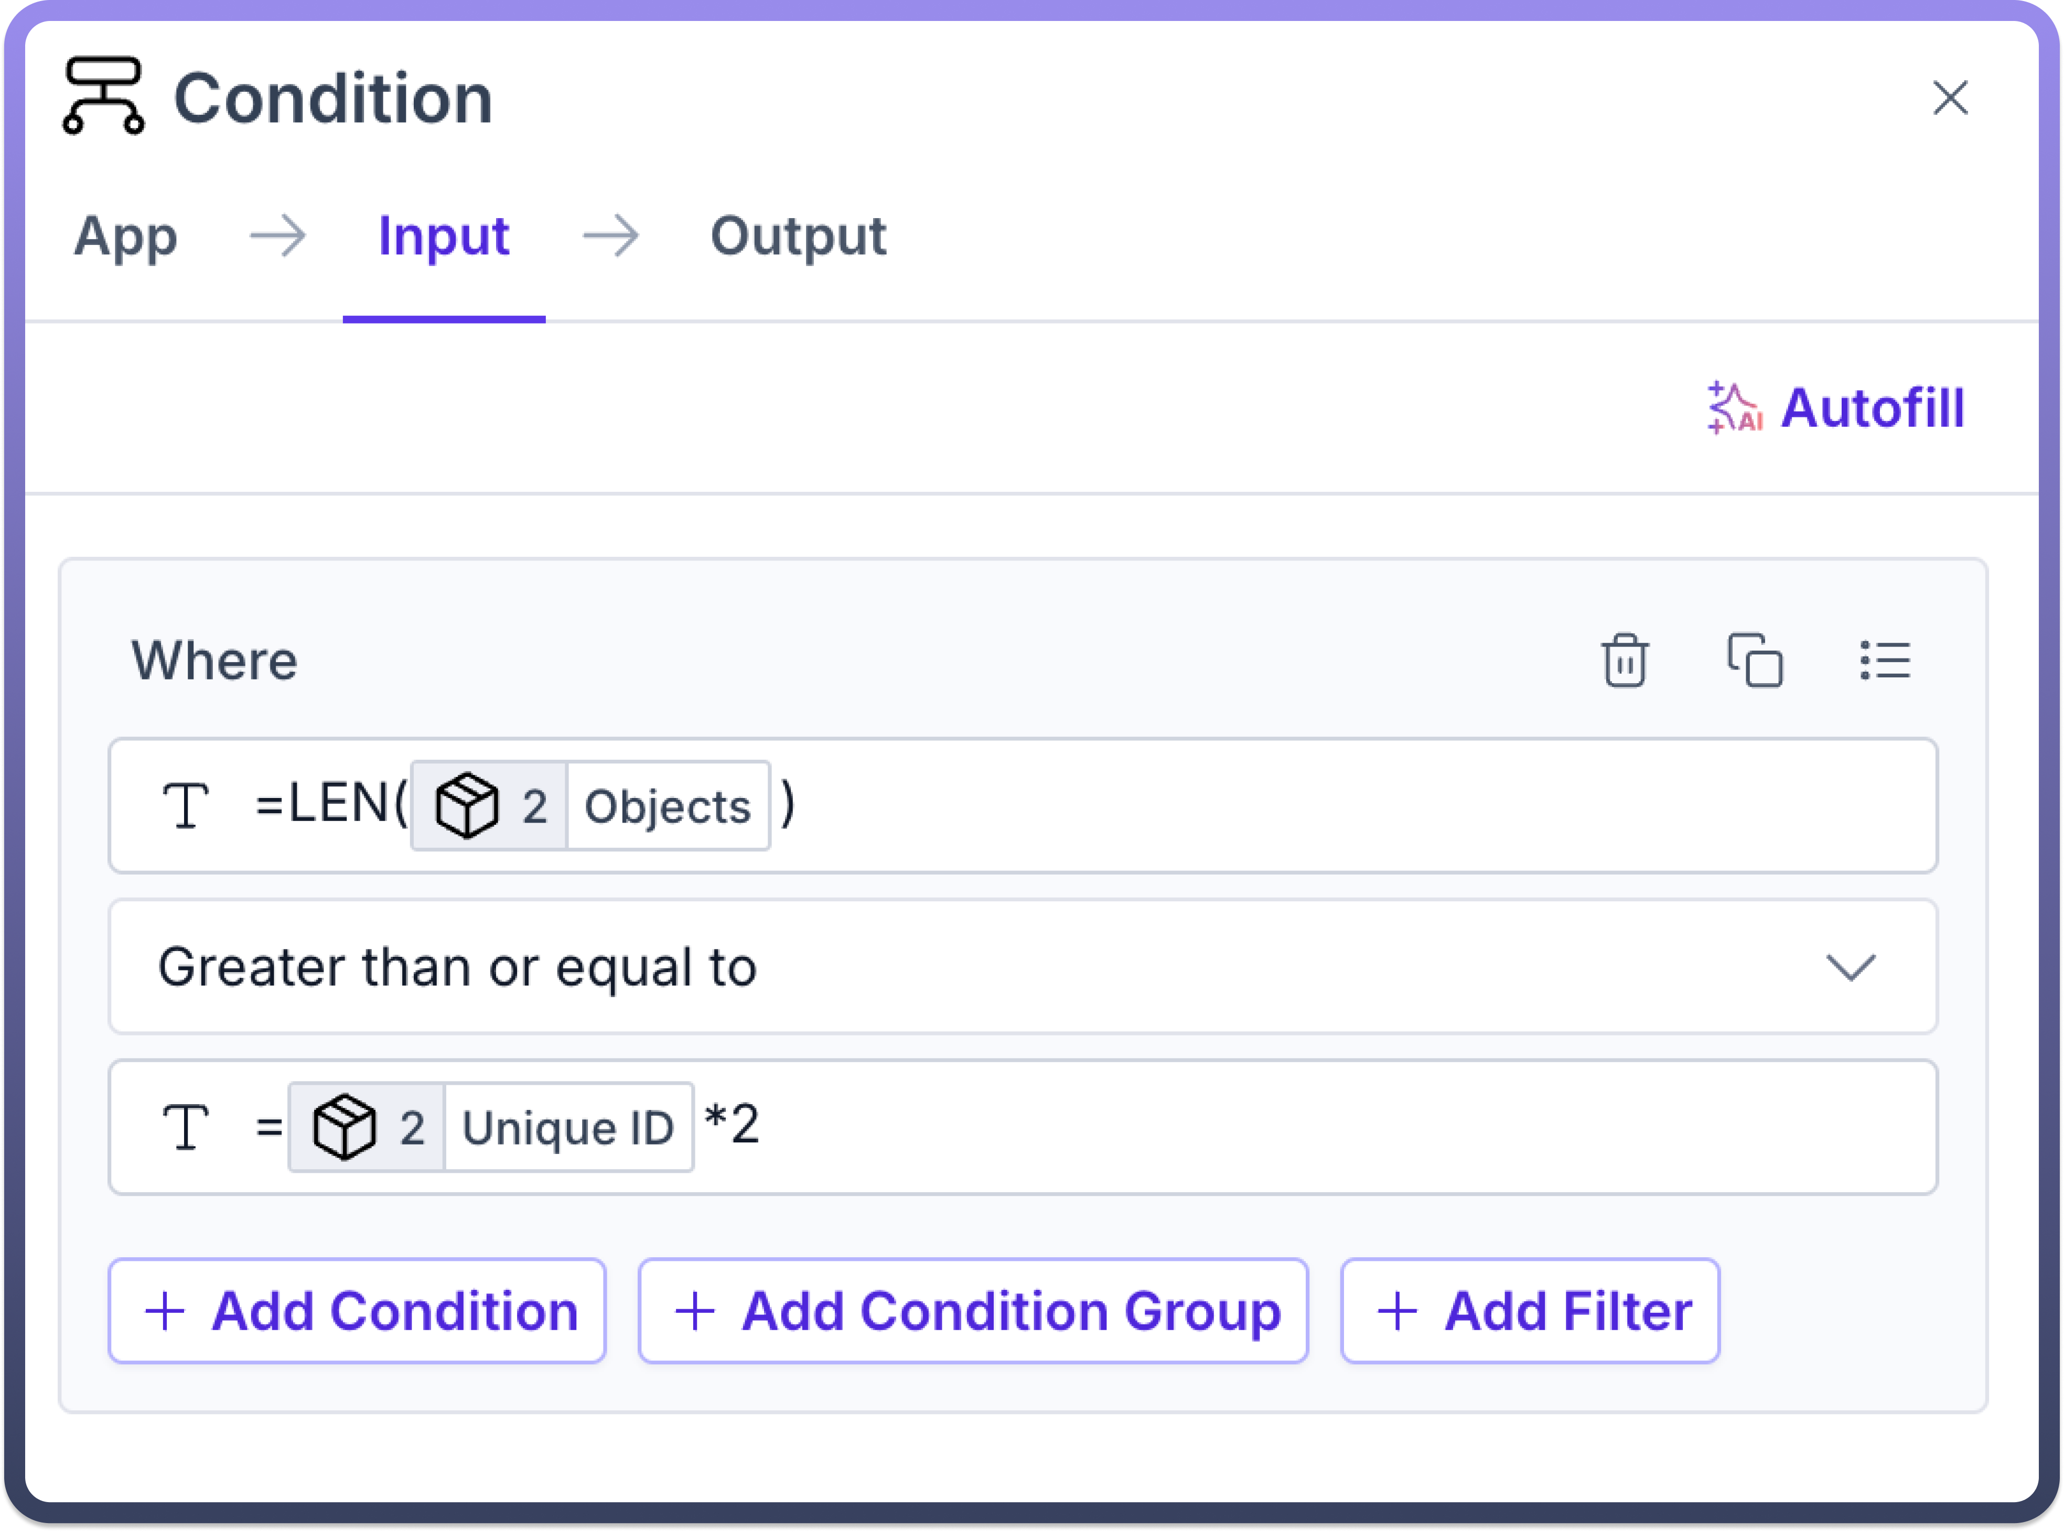Select the Input tab

pyautogui.click(x=444, y=236)
